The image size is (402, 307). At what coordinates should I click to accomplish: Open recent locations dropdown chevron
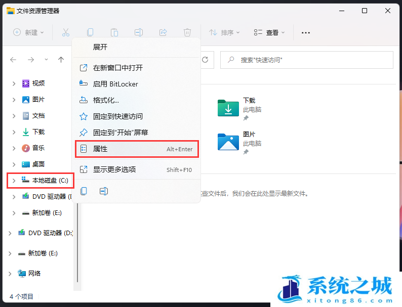pyautogui.click(x=46, y=60)
